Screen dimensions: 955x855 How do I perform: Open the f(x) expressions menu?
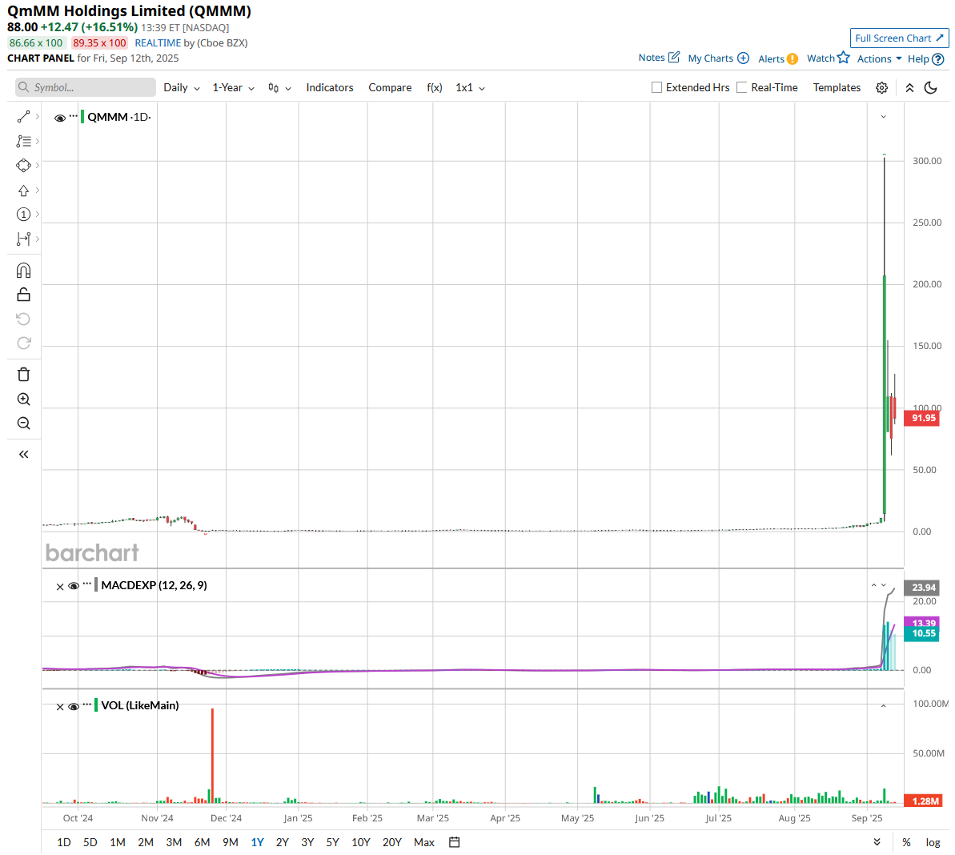point(434,88)
